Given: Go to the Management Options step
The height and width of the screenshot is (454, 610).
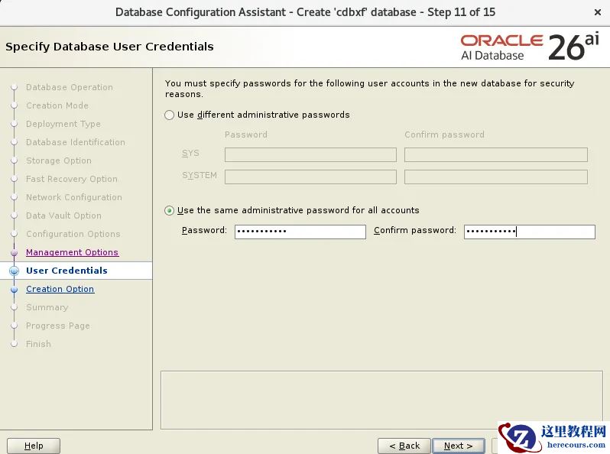Looking at the screenshot, I should coord(72,252).
